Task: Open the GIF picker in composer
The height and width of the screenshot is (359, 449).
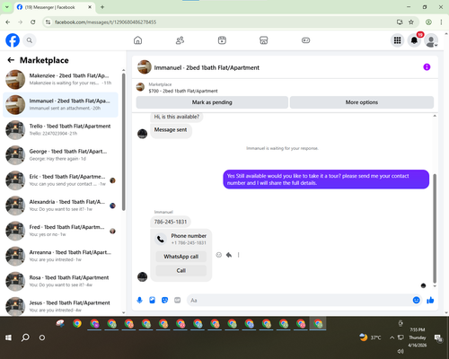Action: [178, 300]
